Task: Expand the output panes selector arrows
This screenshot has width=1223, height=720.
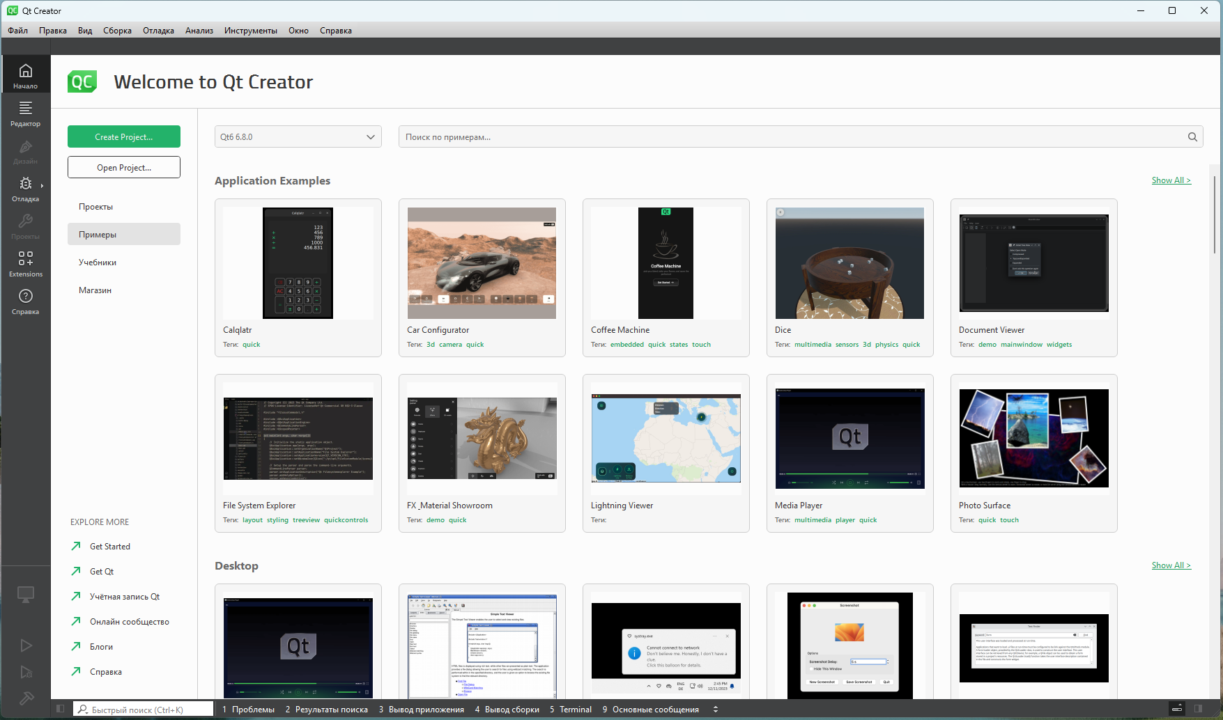Action: 715,710
